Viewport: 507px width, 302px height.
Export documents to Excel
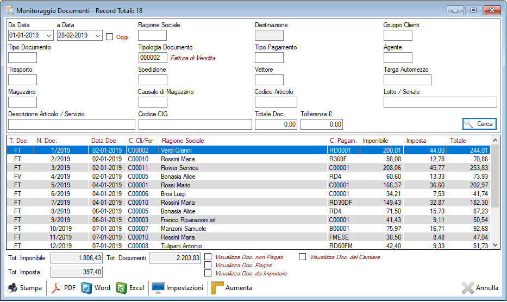(122, 288)
